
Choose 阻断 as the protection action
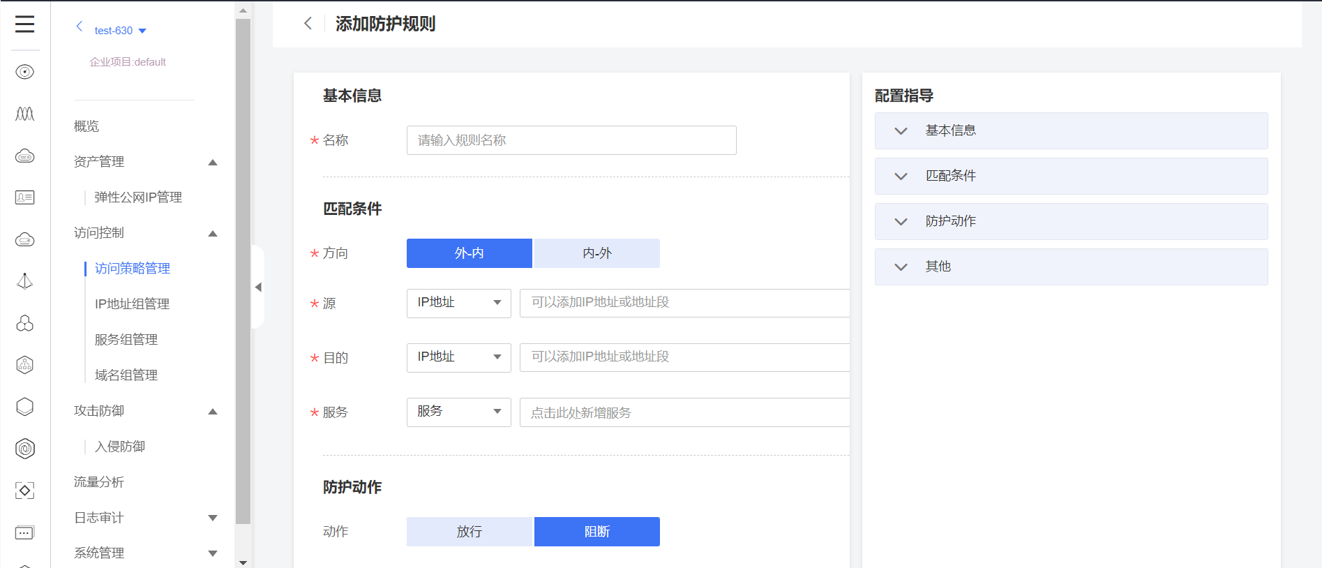(x=596, y=532)
